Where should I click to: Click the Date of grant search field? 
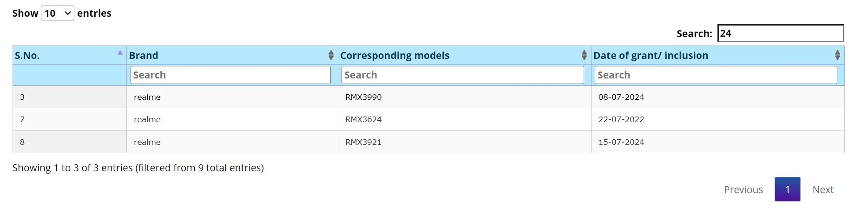click(x=716, y=75)
